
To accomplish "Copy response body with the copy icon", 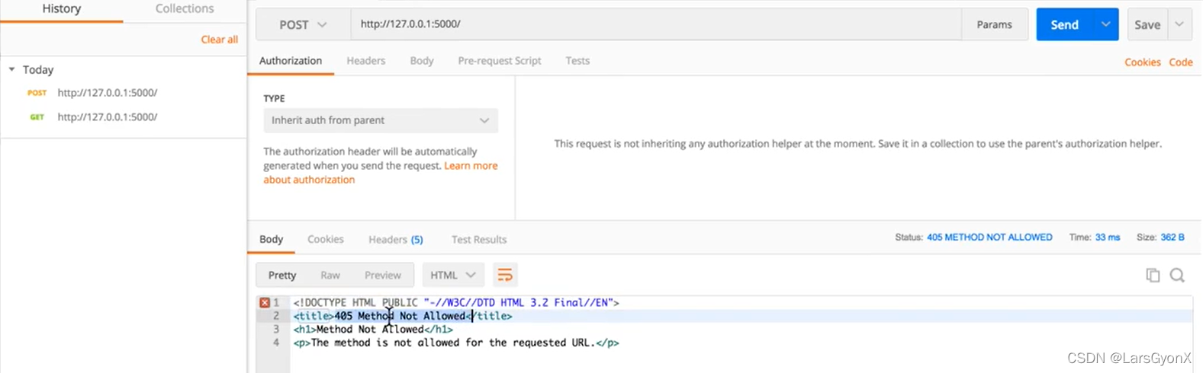I will pos(1153,276).
